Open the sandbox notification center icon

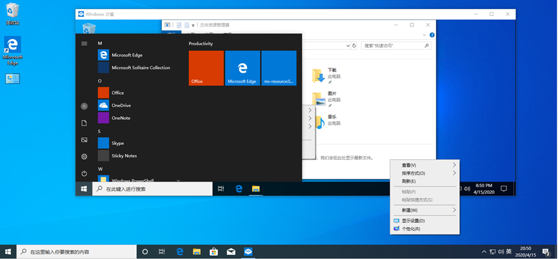pyautogui.click(x=504, y=189)
